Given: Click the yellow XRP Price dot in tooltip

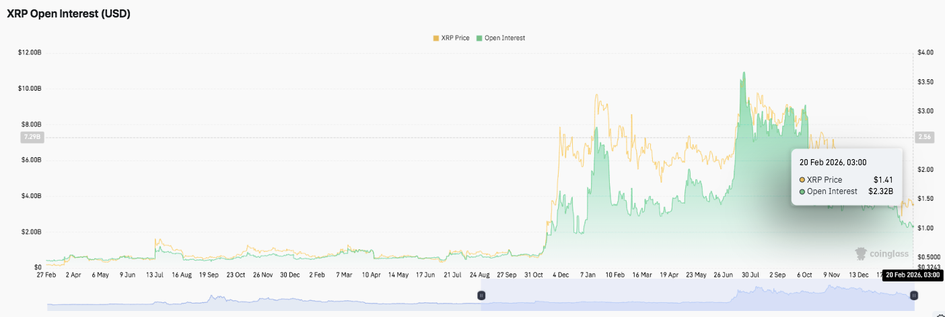Looking at the screenshot, I should [x=802, y=180].
